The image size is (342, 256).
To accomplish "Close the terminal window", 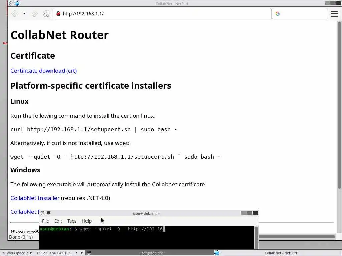I will (255, 213).
